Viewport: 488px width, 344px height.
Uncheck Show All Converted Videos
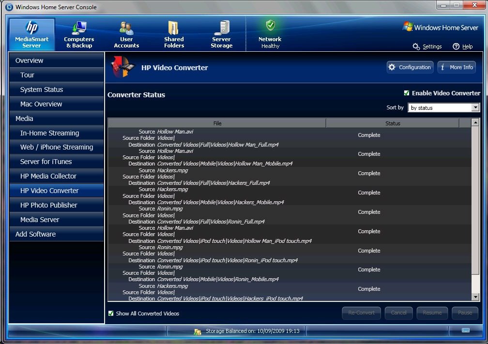tap(111, 313)
